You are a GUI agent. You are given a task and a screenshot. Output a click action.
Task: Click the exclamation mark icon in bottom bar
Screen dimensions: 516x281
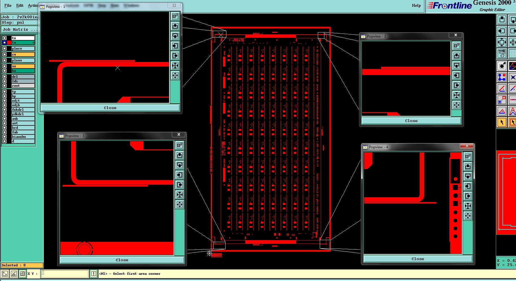click(x=94, y=274)
